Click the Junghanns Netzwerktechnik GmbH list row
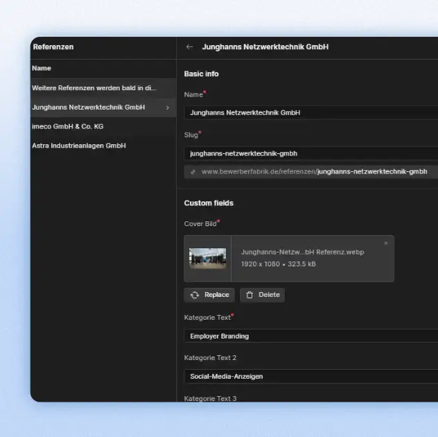 [103, 108]
